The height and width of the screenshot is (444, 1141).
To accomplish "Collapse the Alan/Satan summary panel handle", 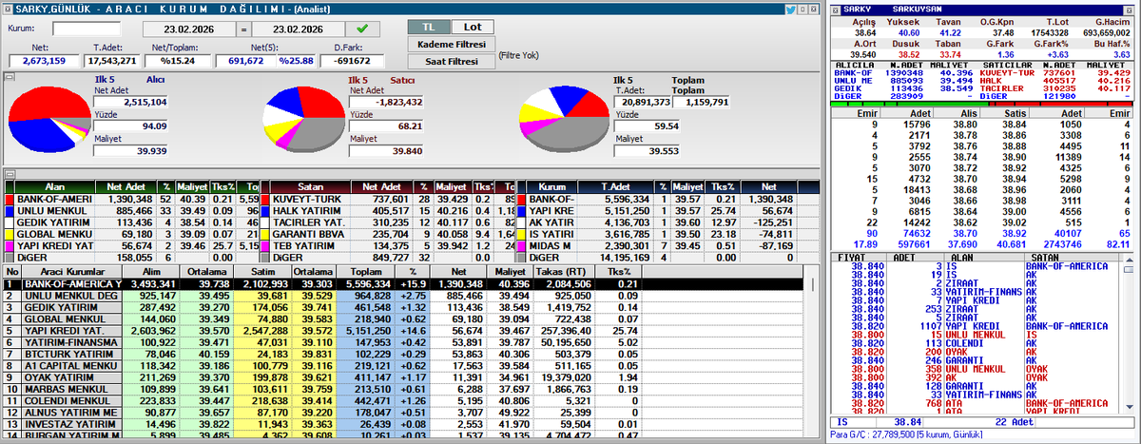I will (x=8, y=174).
